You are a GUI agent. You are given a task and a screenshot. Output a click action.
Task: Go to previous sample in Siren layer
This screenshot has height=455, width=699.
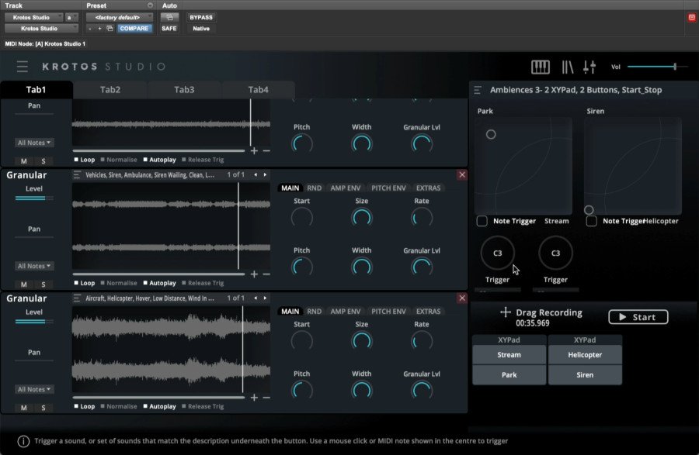[x=256, y=175]
